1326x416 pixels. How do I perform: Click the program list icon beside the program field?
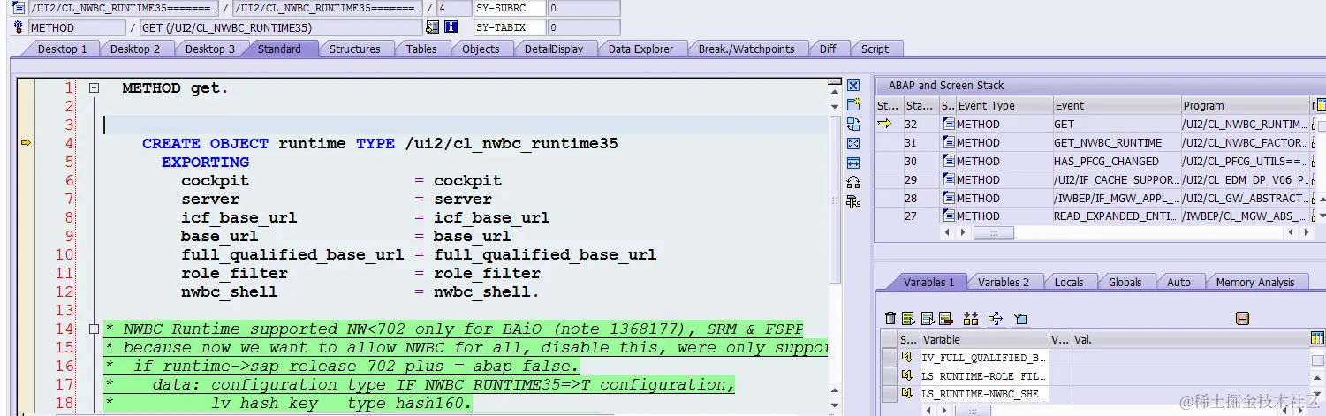tap(19, 8)
